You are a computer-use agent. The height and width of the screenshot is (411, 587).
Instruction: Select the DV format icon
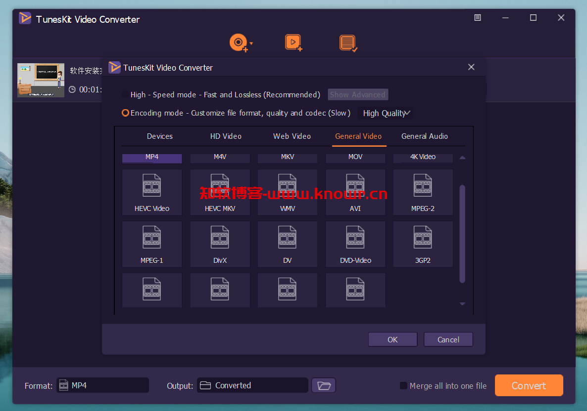(288, 244)
